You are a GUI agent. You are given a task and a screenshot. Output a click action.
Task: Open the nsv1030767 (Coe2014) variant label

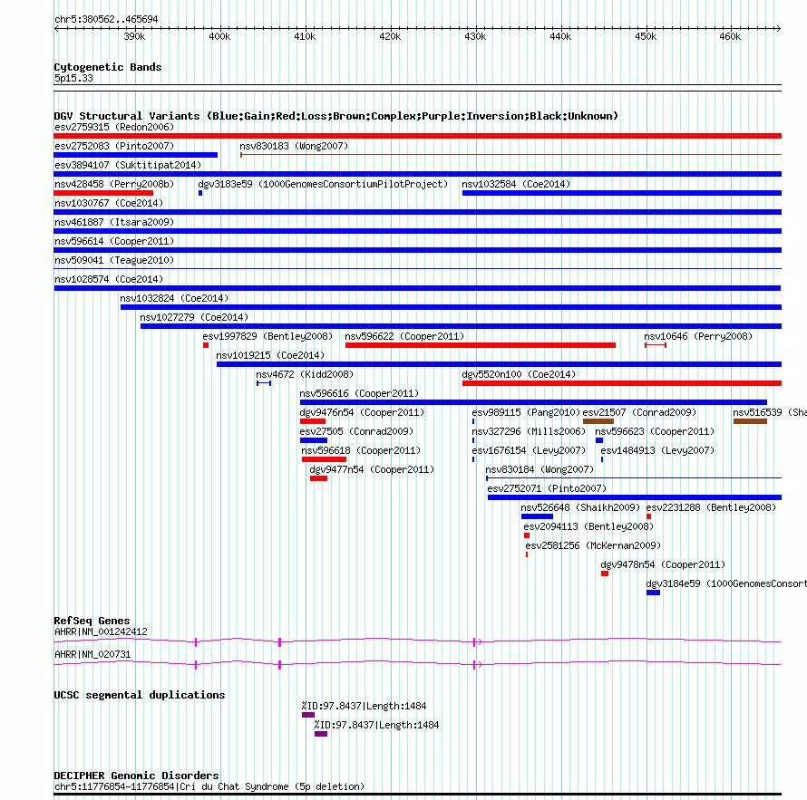pyautogui.click(x=109, y=203)
